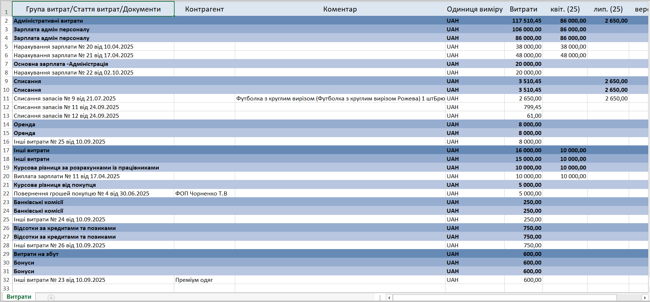
Task: Select the Контрагент column header cell
Action: 204,9
